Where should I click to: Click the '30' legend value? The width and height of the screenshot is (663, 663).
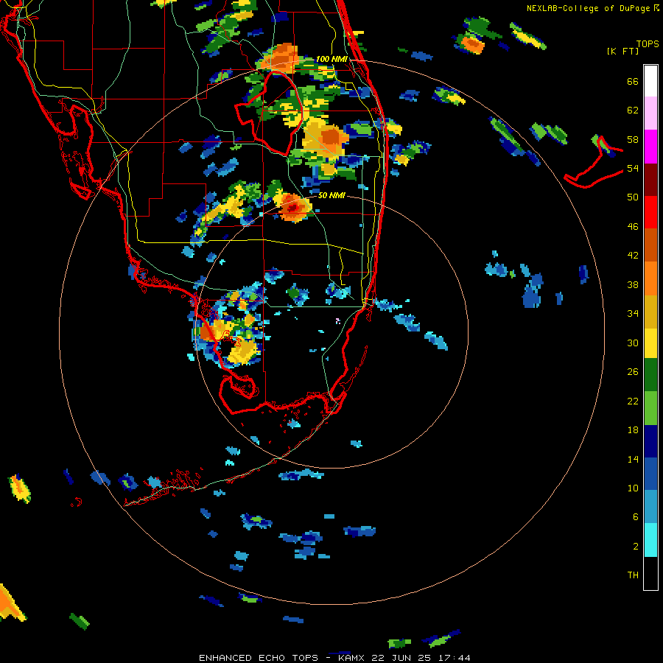pyautogui.click(x=633, y=343)
